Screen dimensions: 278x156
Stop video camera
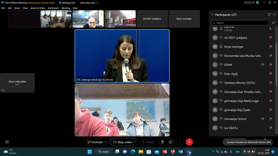(122, 142)
